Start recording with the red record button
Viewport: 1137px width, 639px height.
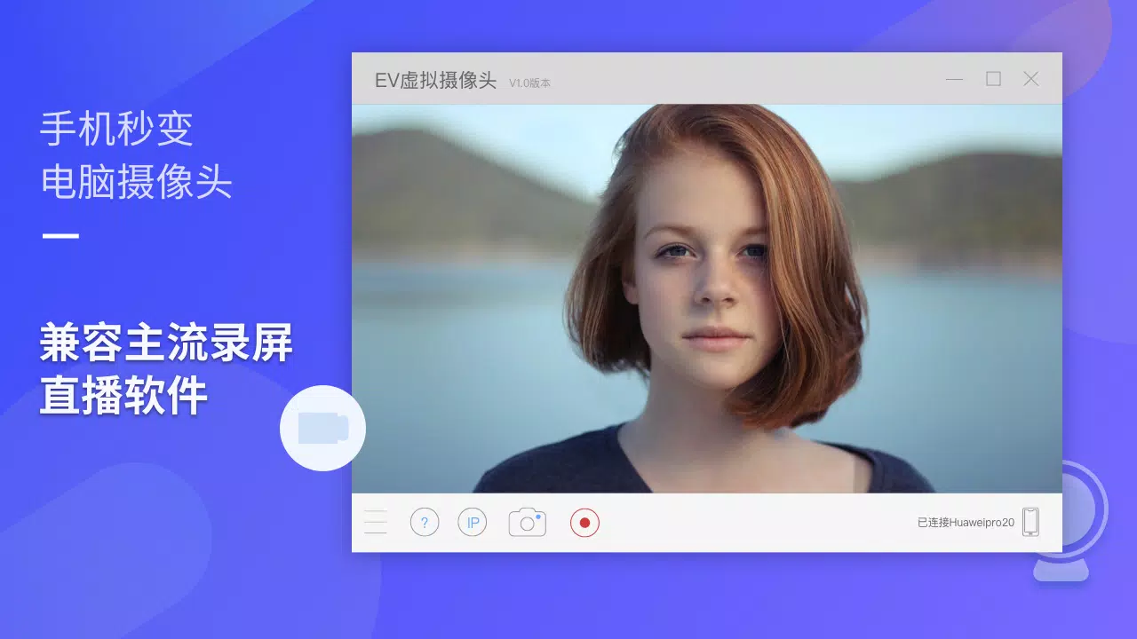click(x=584, y=522)
